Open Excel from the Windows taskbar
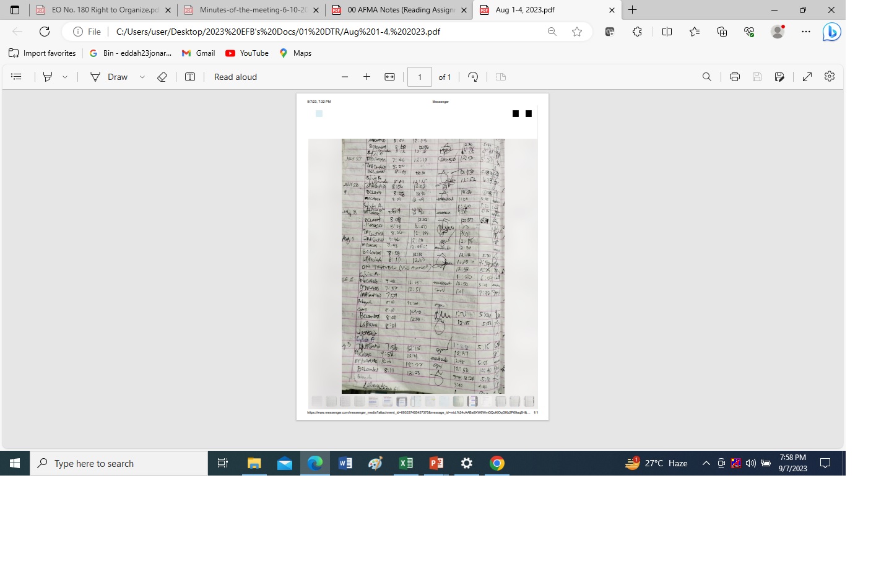This screenshot has height=561, width=889. [x=406, y=463]
